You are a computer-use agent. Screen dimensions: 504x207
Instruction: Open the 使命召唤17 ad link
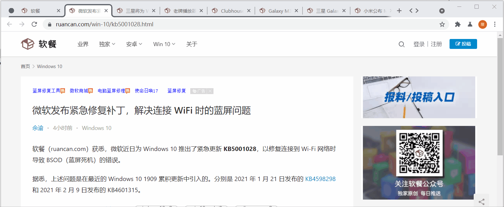(x=146, y=91)
